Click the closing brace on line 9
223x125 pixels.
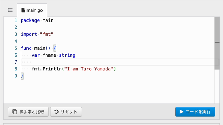(x=22, y=76)
